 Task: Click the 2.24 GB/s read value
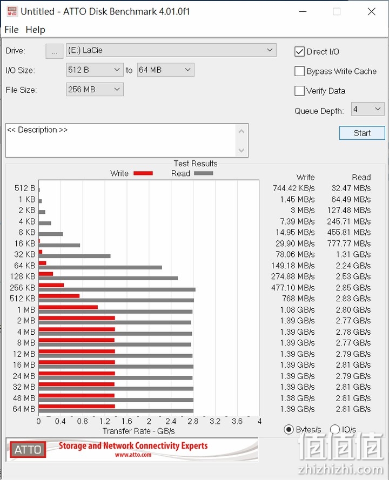point(353,266)
